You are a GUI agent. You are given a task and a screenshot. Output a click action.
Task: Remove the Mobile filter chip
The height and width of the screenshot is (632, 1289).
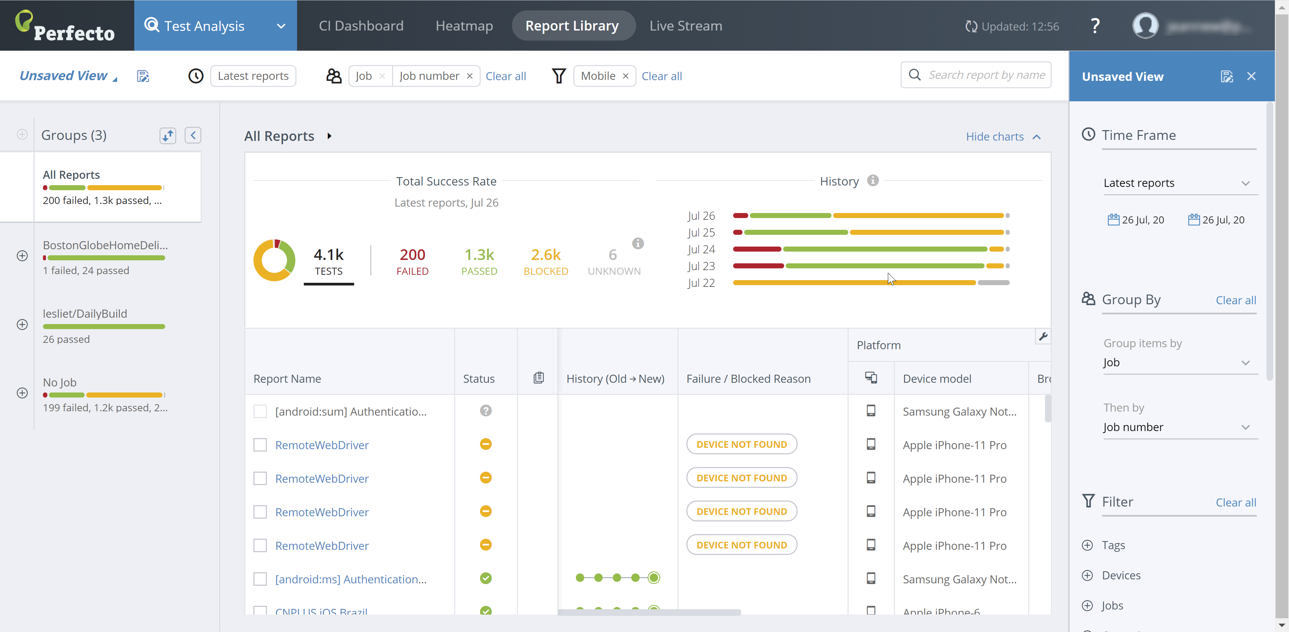[625, 76]
